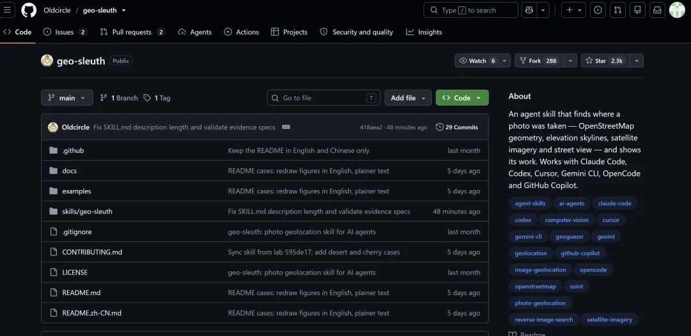Image resolution: width=691 pixels, height=336 pixels.
Task: Click the skills/geo-sleuth folder icon
Action: (54, 211)
